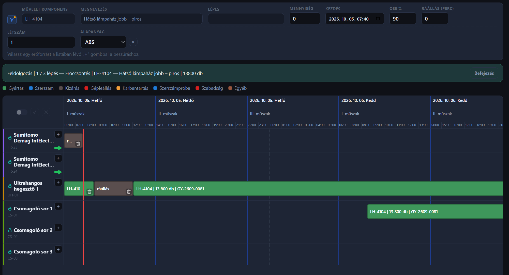Click lock icon of Csomagoló sor 1
The width and height of the screenshot is (509, 275).
coord(10,209)
